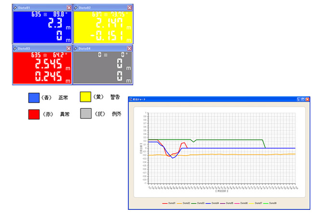Click the pencil icon in Disto04 title bar
This screenshot has width=313, height=217.
coord(76,49)
